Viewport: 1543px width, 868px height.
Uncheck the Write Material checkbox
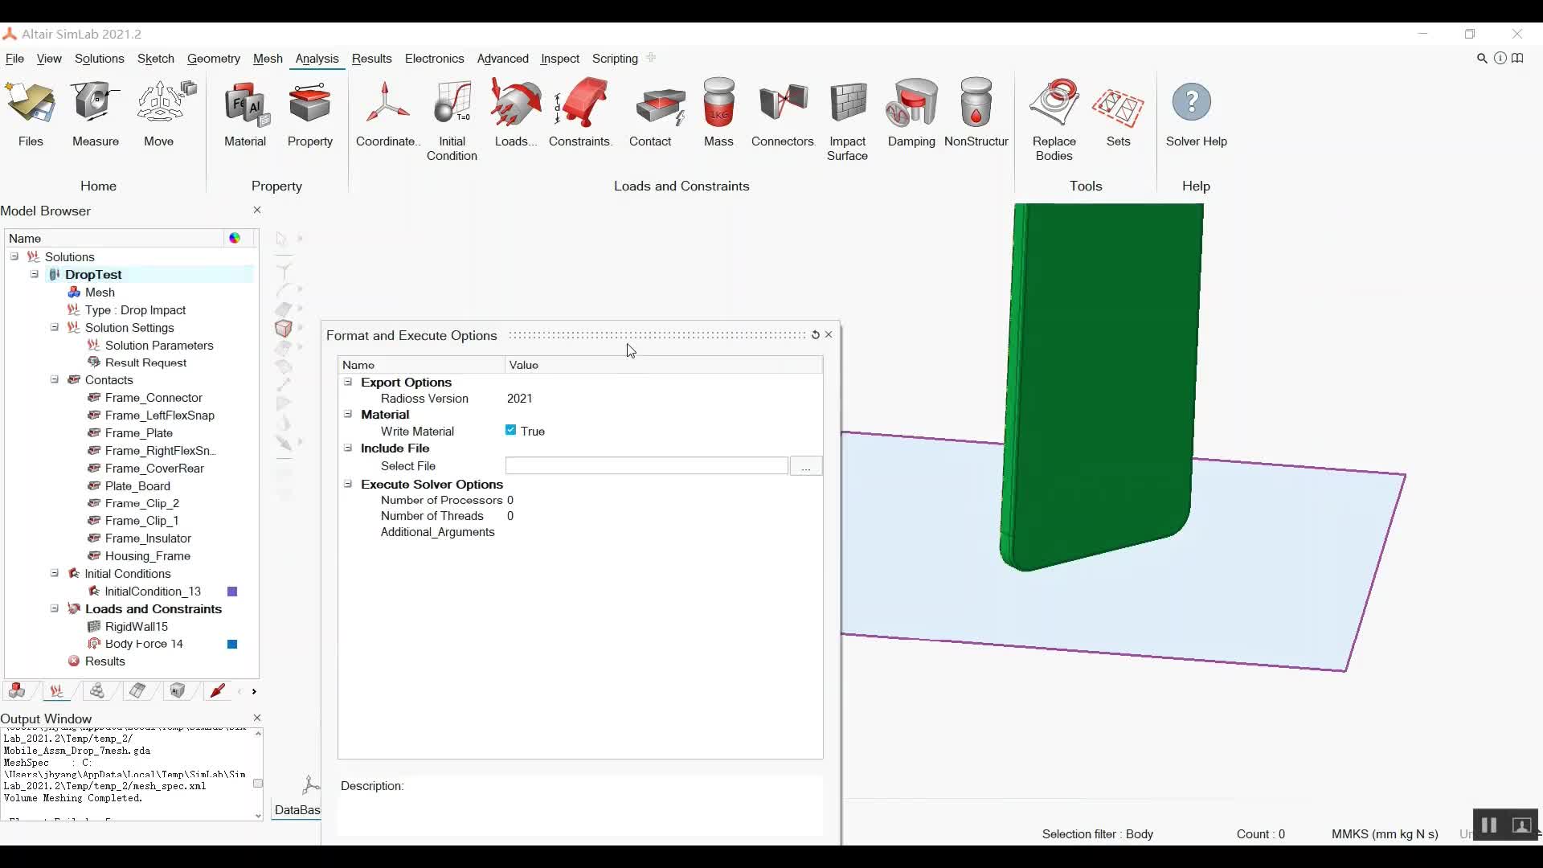coord(510,431)
